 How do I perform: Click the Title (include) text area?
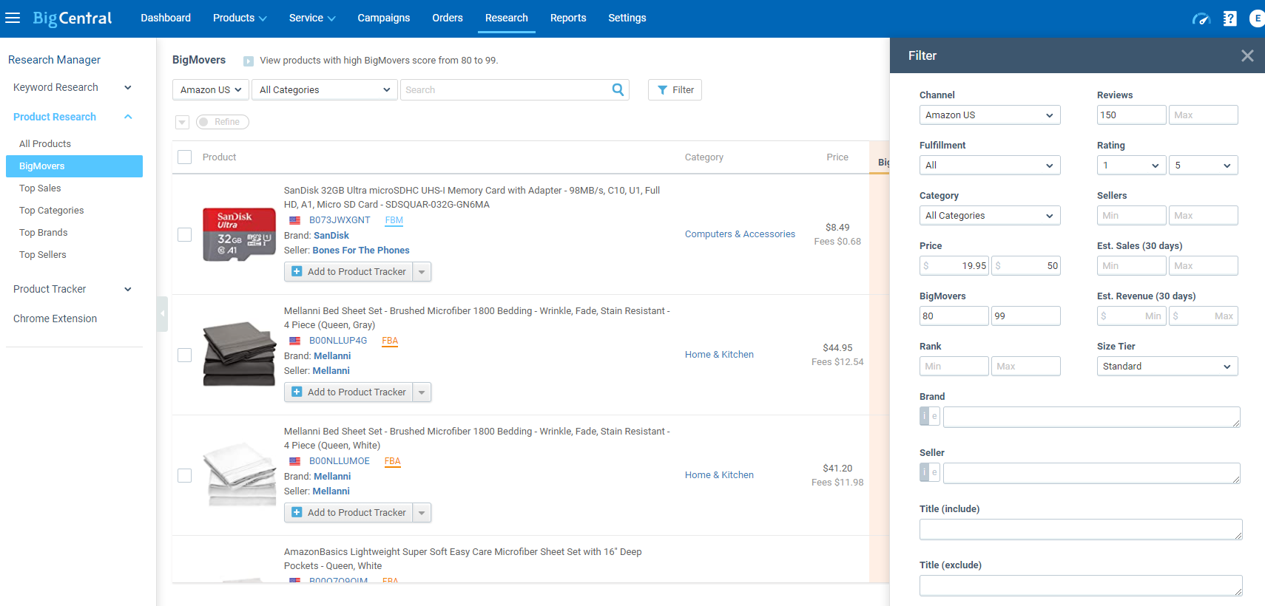tap(1081, 529)
